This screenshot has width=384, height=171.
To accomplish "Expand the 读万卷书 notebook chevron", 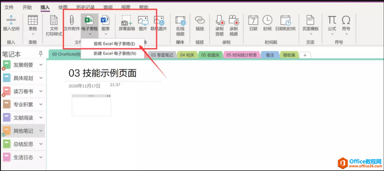I will [41, 91].
